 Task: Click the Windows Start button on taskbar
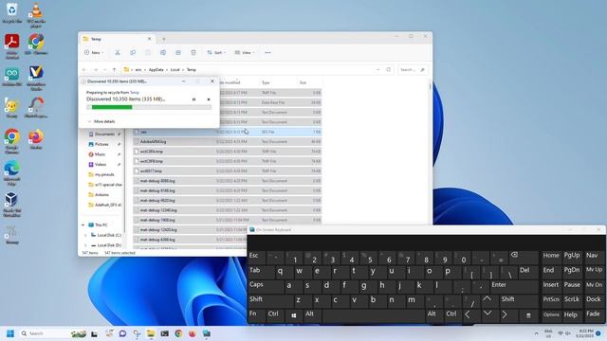10,333
